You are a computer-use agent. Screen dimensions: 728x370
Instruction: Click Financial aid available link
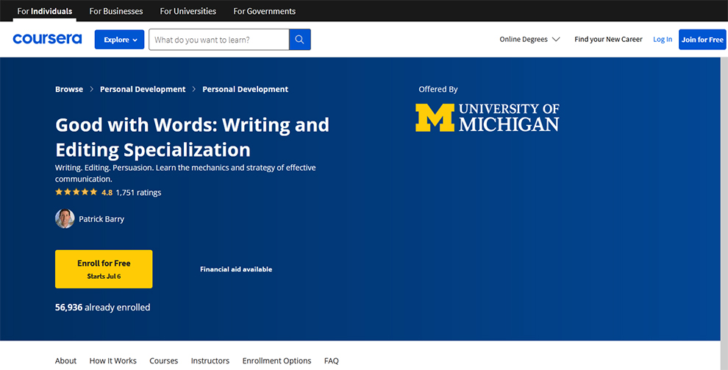(236, 269)
